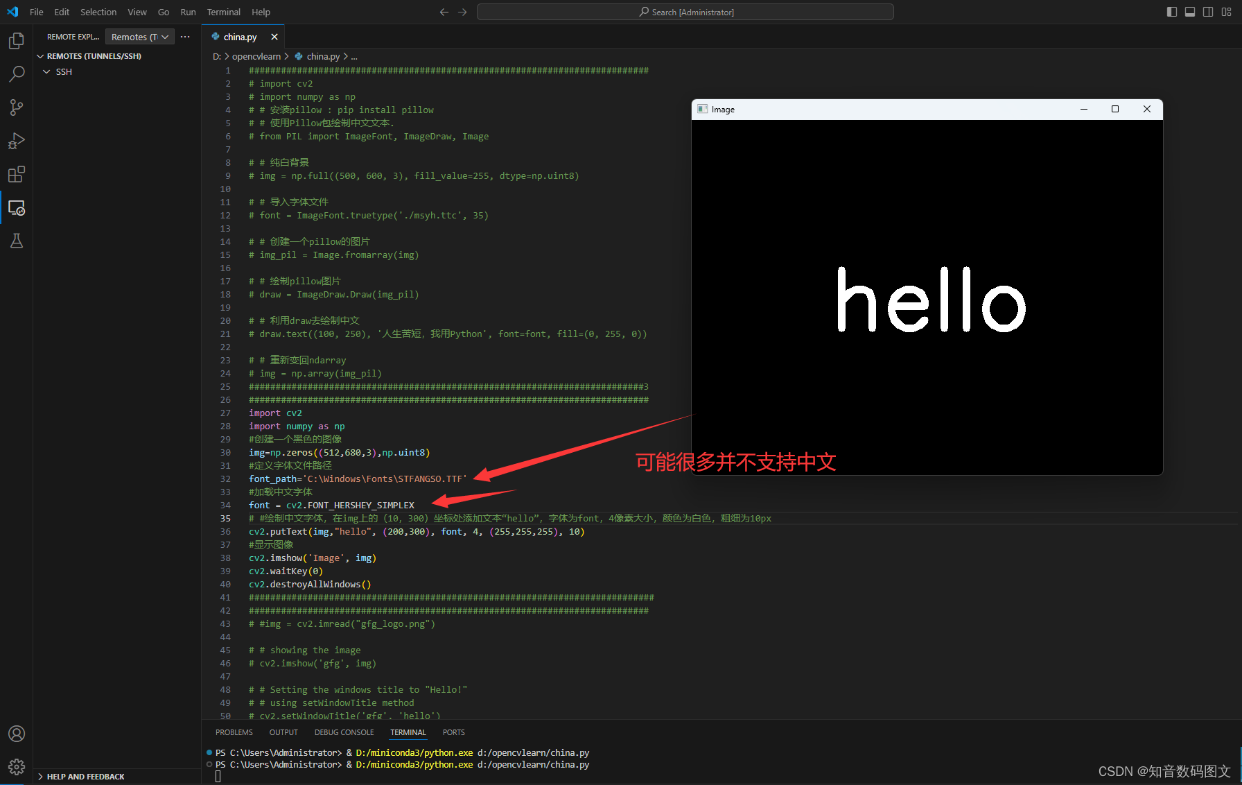Open the Source Control view
Screen dimensions: 1242x785
coord(16,107)
